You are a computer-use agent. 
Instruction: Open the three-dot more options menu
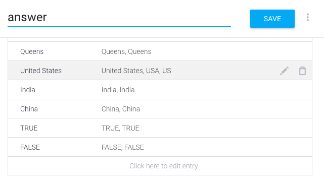308,18
